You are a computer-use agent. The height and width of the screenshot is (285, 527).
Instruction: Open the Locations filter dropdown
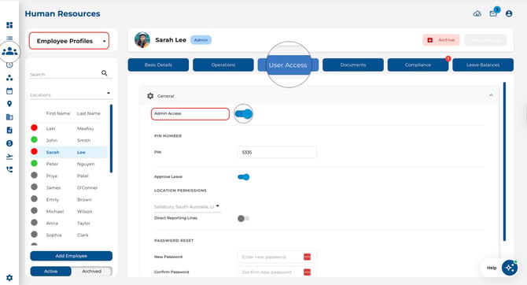tap(71, 94)
